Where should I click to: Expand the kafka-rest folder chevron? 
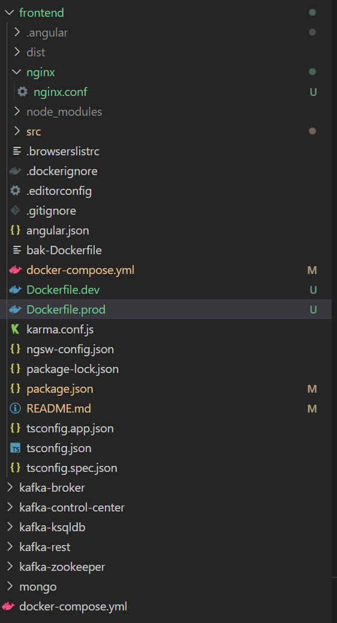click(10, 547)
